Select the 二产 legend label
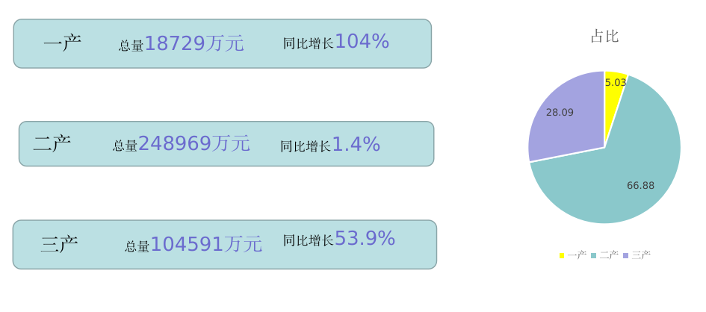 point(609,255)
